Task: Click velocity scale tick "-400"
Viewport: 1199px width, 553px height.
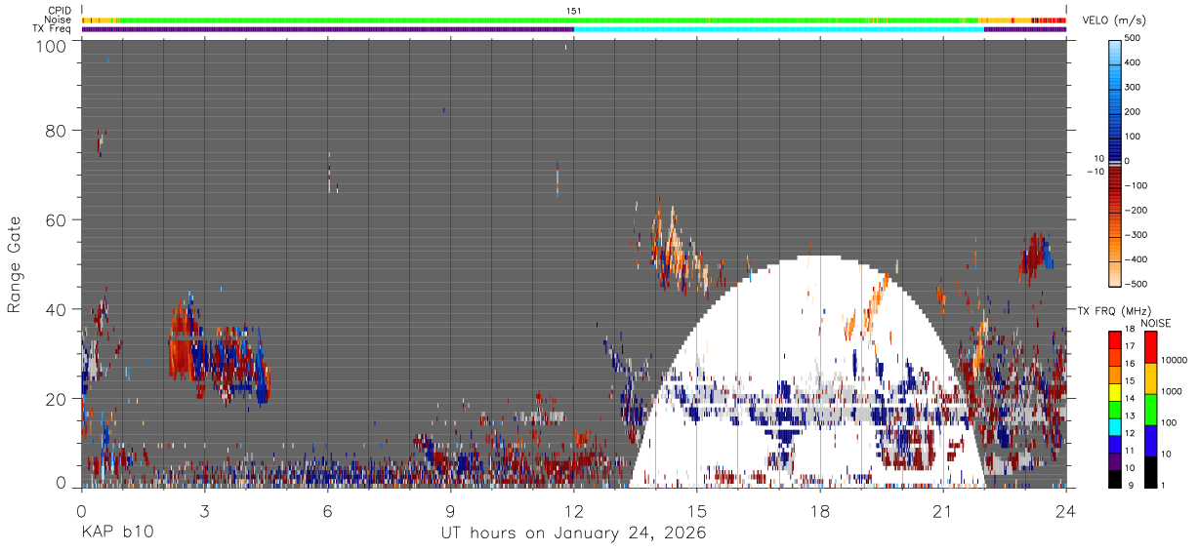Action: 1138,259
